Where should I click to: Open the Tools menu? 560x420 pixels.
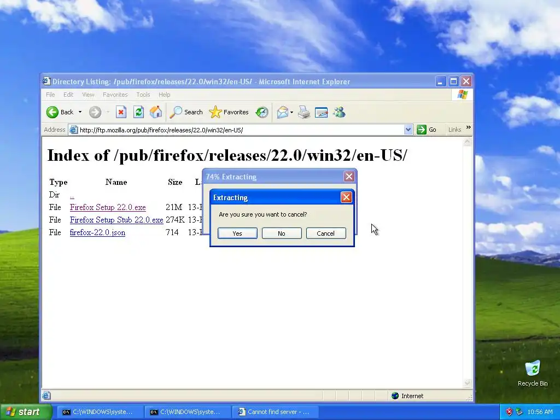[143, 95]
